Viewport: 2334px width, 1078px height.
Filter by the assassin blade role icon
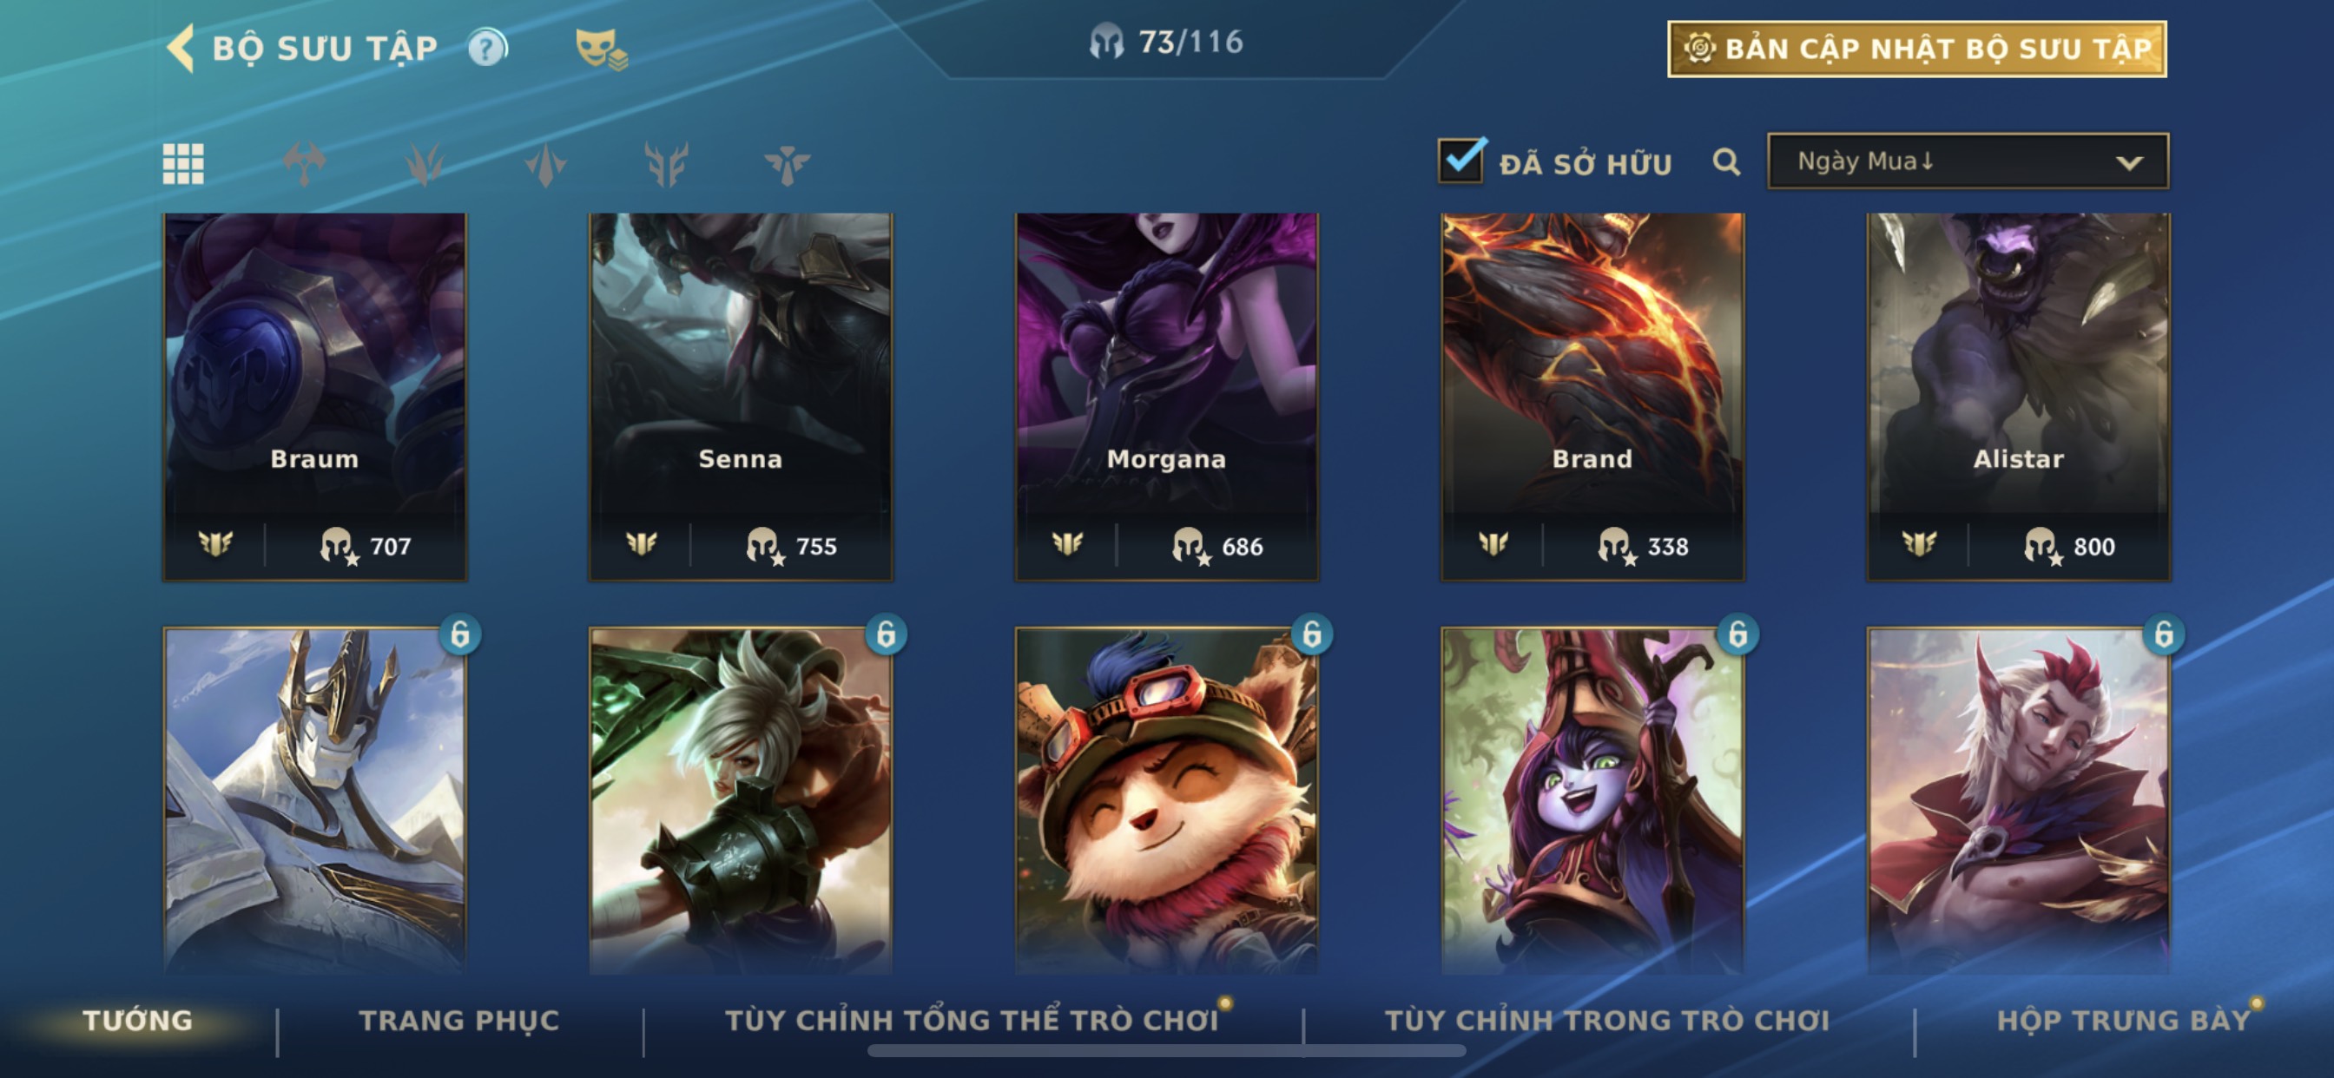545,164
